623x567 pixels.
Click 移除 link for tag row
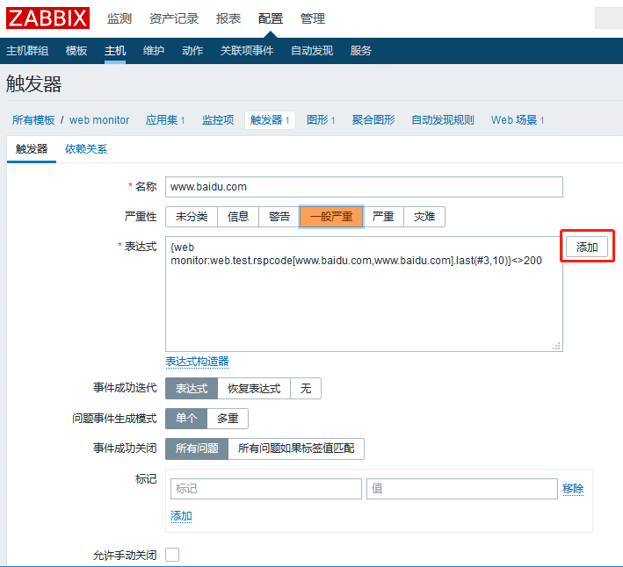573,489
